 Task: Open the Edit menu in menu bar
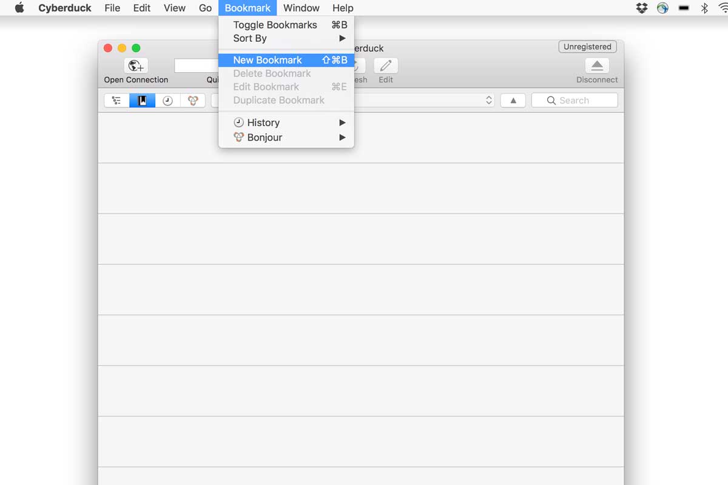click(142, 8)
